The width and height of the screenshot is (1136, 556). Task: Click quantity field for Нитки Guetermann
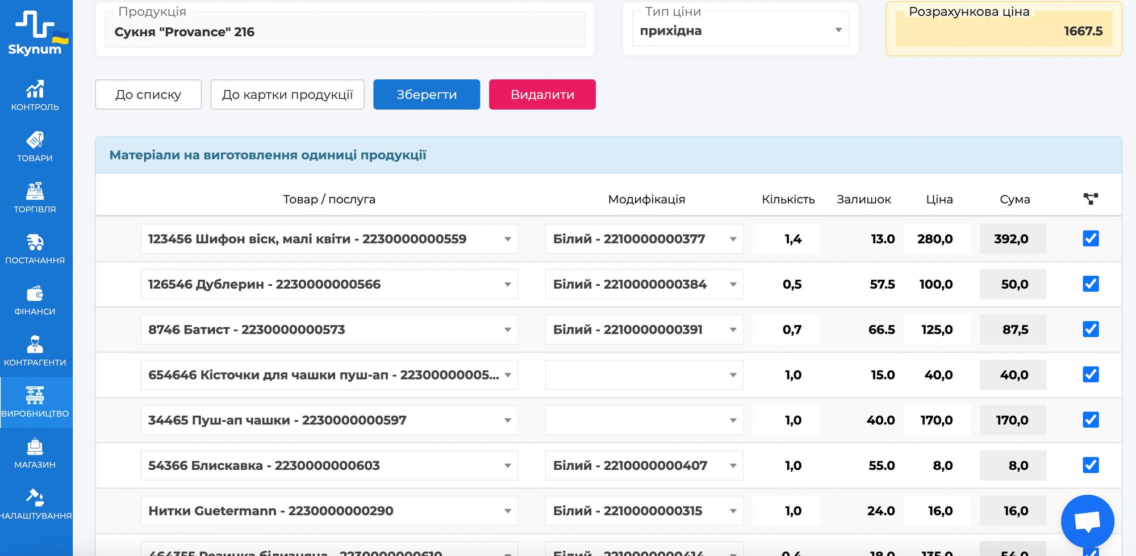[786, 511]
